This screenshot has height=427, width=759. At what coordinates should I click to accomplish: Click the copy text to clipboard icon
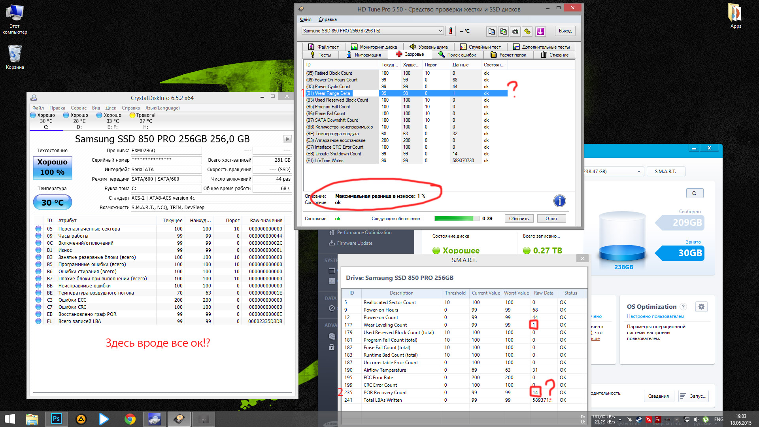click(491, 31)
